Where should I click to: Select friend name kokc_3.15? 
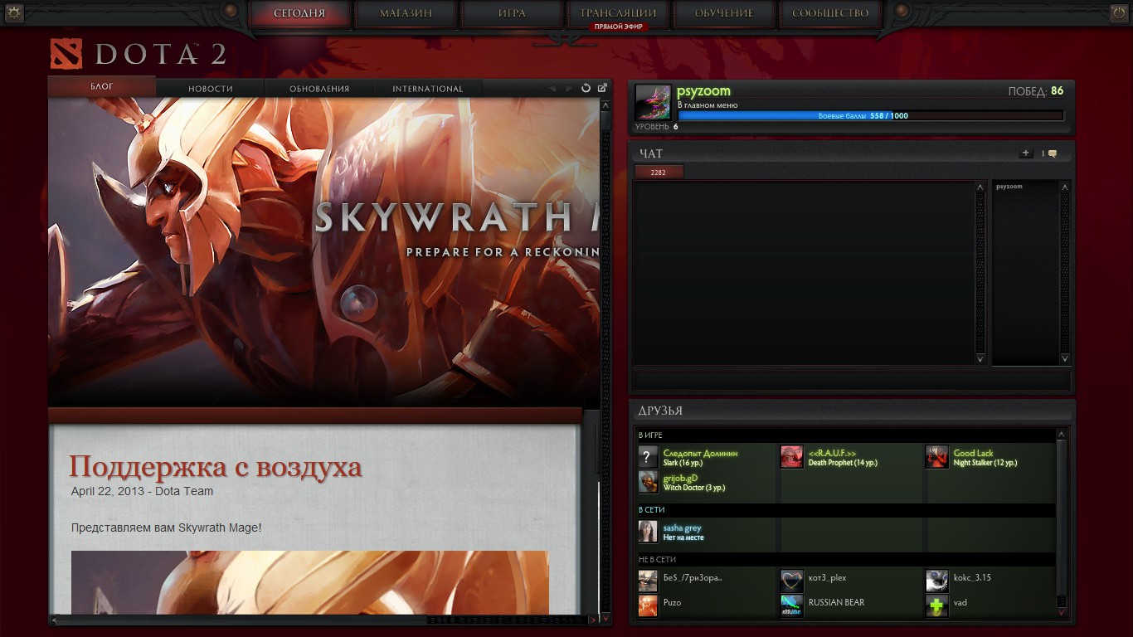pos(972,577)
